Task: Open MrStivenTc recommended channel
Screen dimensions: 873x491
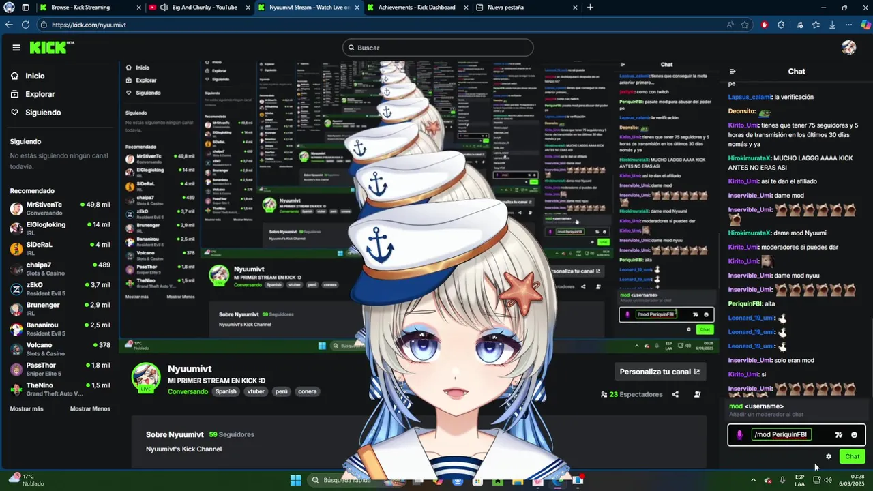Action: 60,208
